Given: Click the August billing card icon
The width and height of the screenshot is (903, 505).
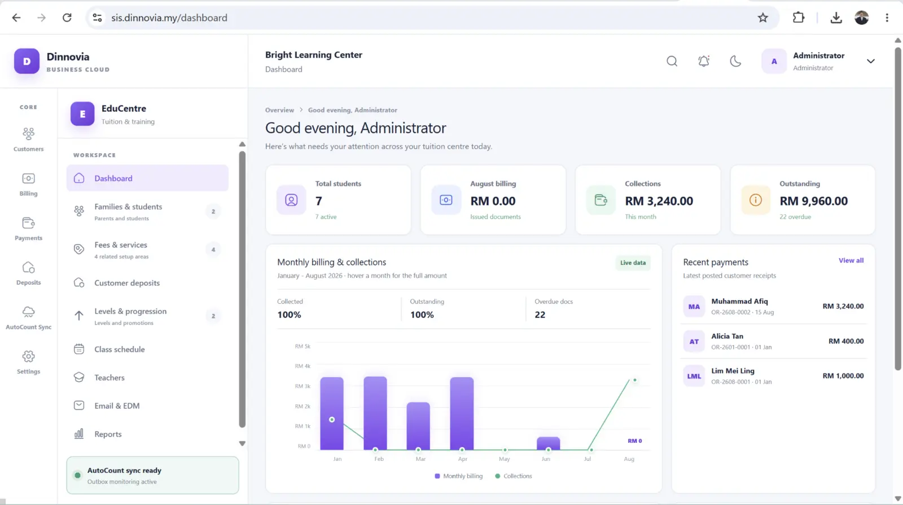Looking at the screenshot, I should click(x=446, y=200).
